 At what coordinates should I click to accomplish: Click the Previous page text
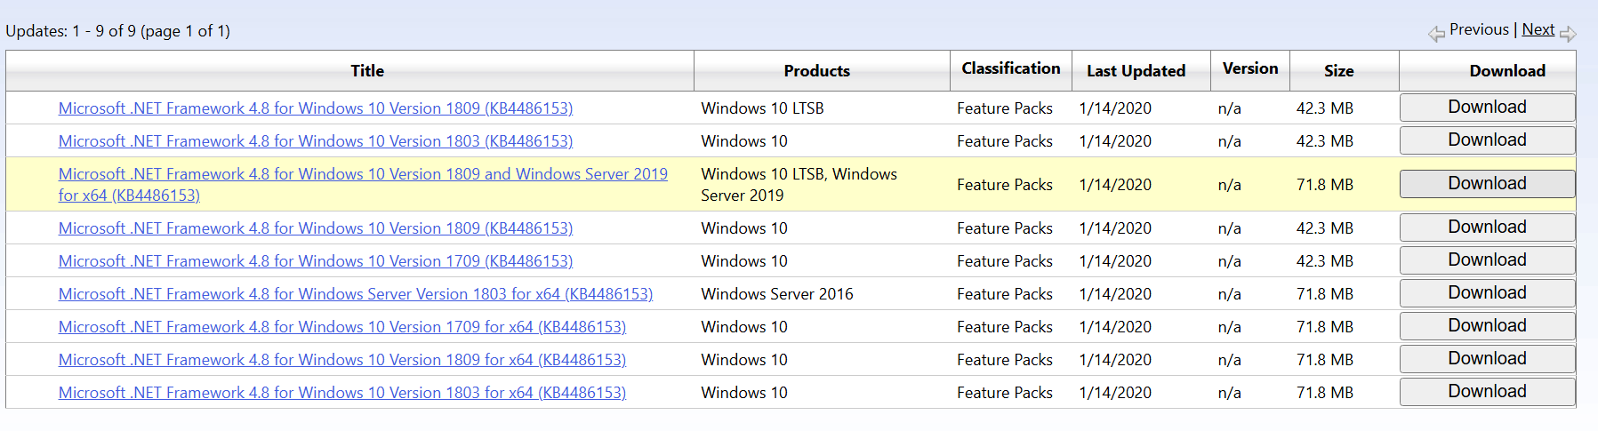[x=1479, y=29]
